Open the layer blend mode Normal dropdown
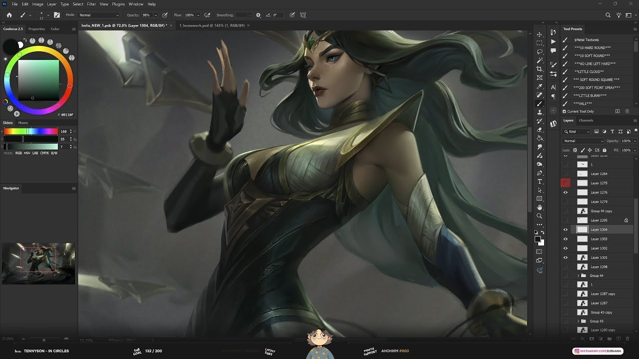 point(584,141)
